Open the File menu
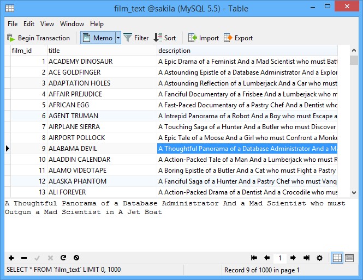 tap(13, 24)
